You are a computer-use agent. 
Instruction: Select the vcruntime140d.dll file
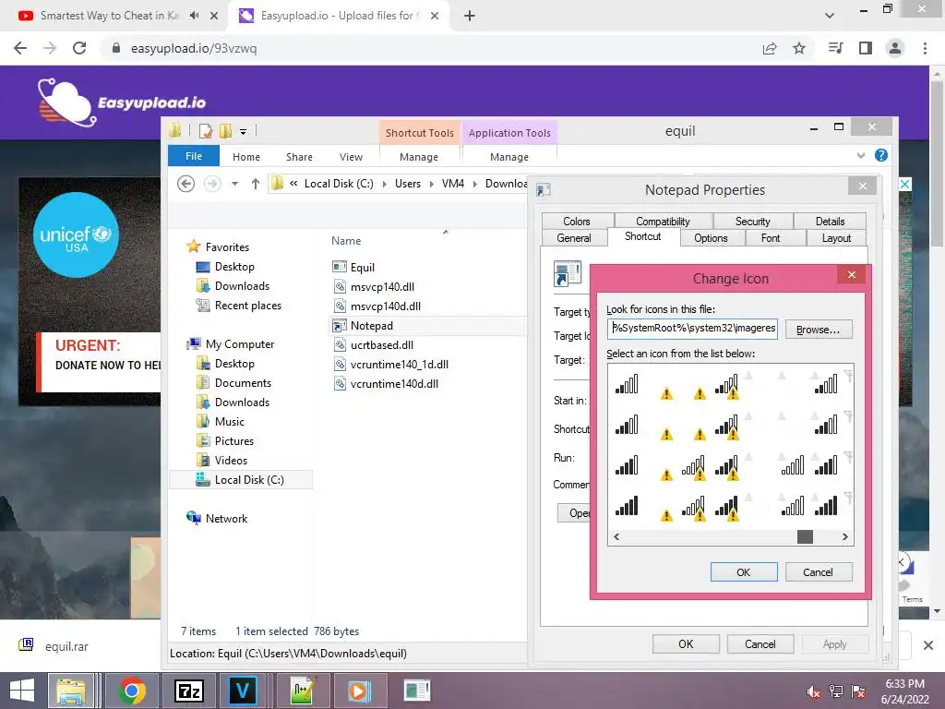click(x=394, y=383)
